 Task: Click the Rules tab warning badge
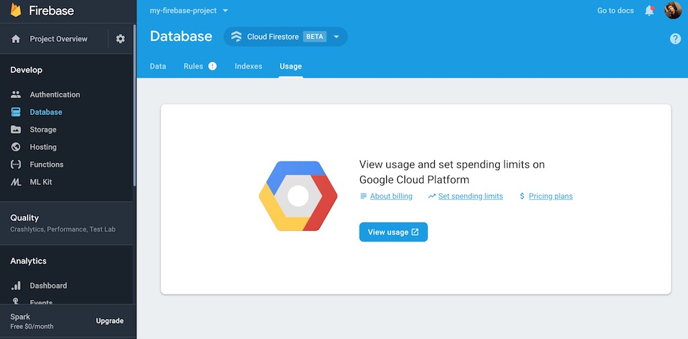[x=212, y=67]
